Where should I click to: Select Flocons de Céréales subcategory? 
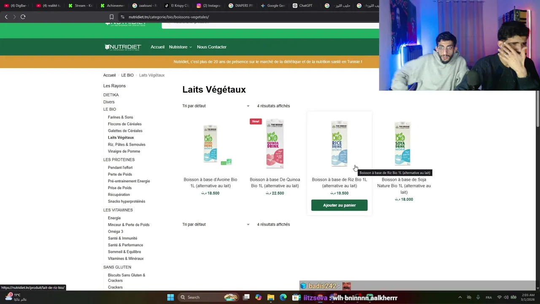(x=124, y=124)
